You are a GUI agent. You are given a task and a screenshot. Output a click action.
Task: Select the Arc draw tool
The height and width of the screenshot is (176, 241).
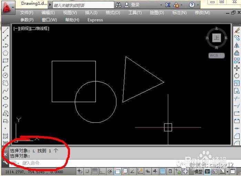6,68
